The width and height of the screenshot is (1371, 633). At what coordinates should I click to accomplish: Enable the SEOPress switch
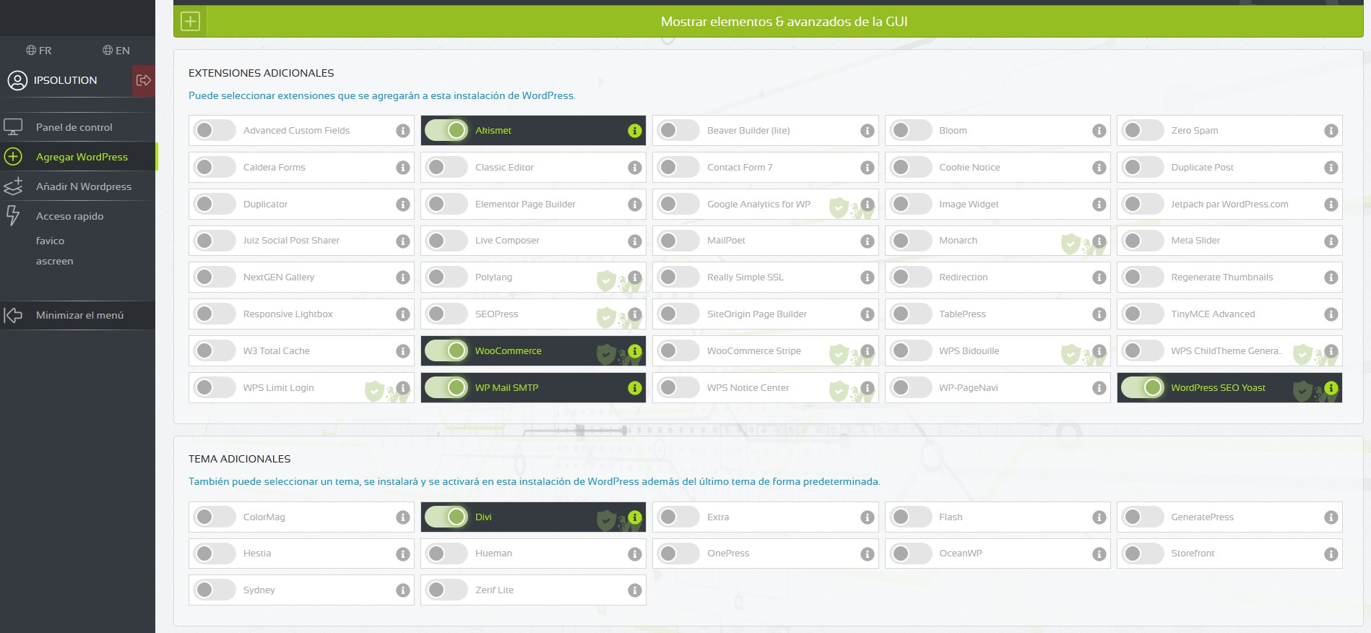click(446, 314)
